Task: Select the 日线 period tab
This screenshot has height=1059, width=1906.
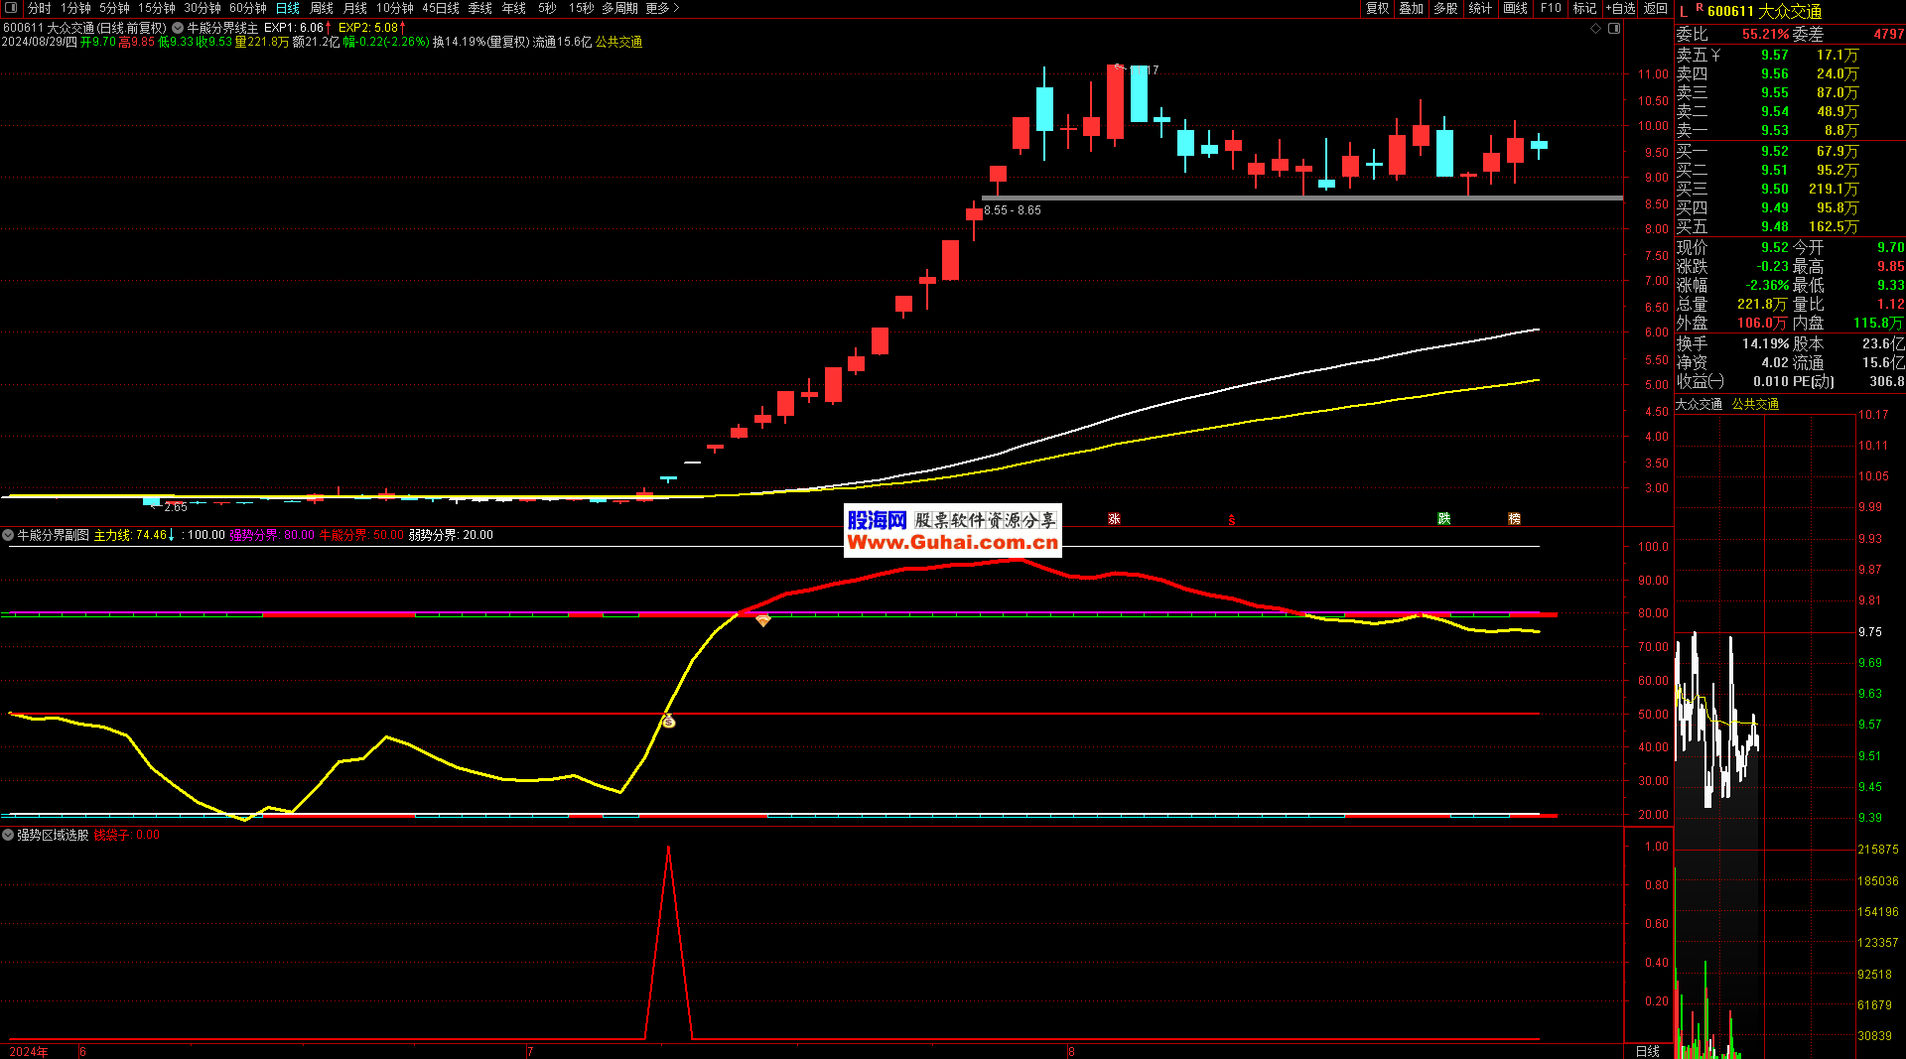Action: [288, 8]
